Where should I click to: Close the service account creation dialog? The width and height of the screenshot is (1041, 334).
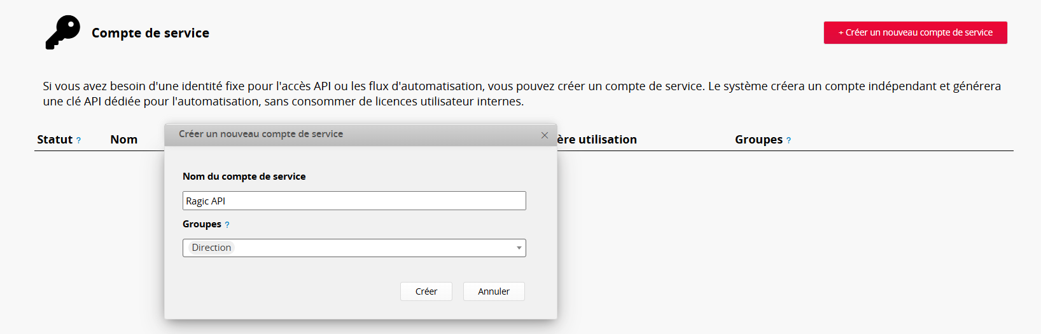[x=545, y=135]
